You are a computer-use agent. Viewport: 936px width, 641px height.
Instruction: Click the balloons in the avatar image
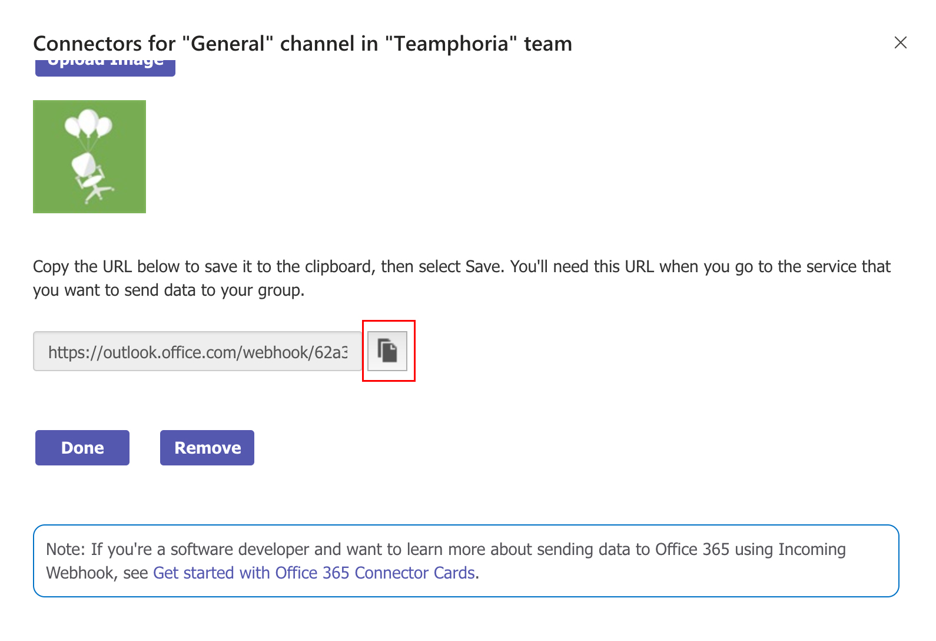tap(88, 124)
